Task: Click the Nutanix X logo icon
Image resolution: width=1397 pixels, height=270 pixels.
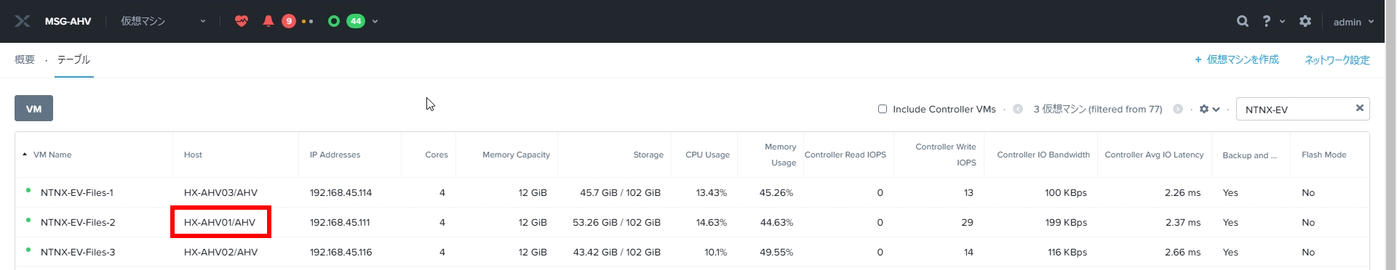Action: [x=23, y=21]
